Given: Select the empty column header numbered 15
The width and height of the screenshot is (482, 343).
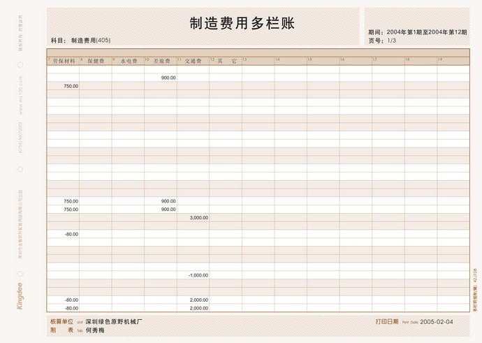Looking at the screenshot, I should pyautogui.click(x=323, y=61).
